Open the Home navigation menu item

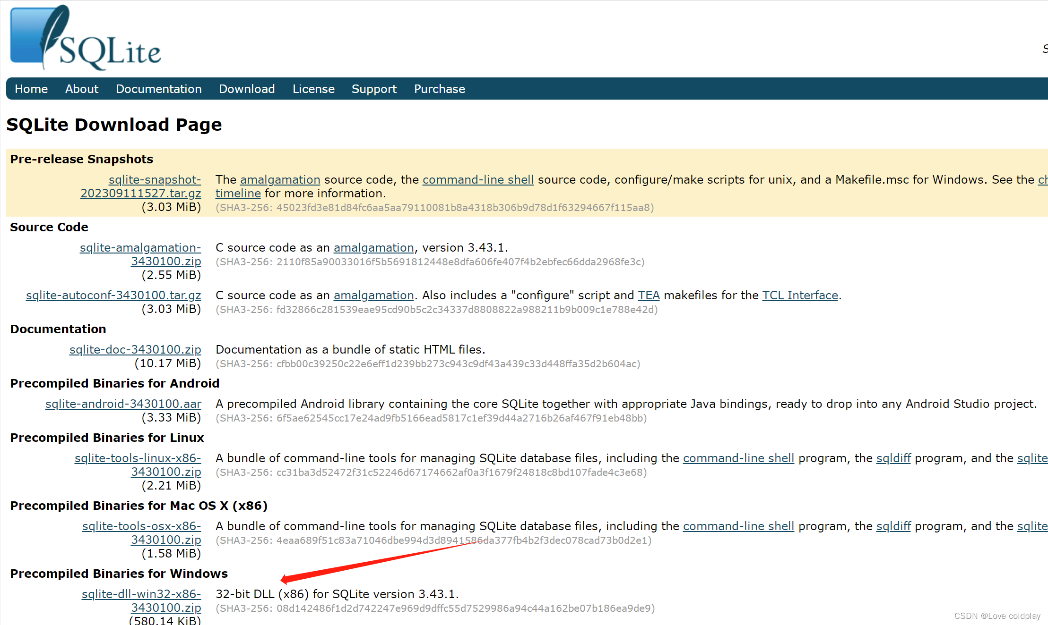click(31, 89)
